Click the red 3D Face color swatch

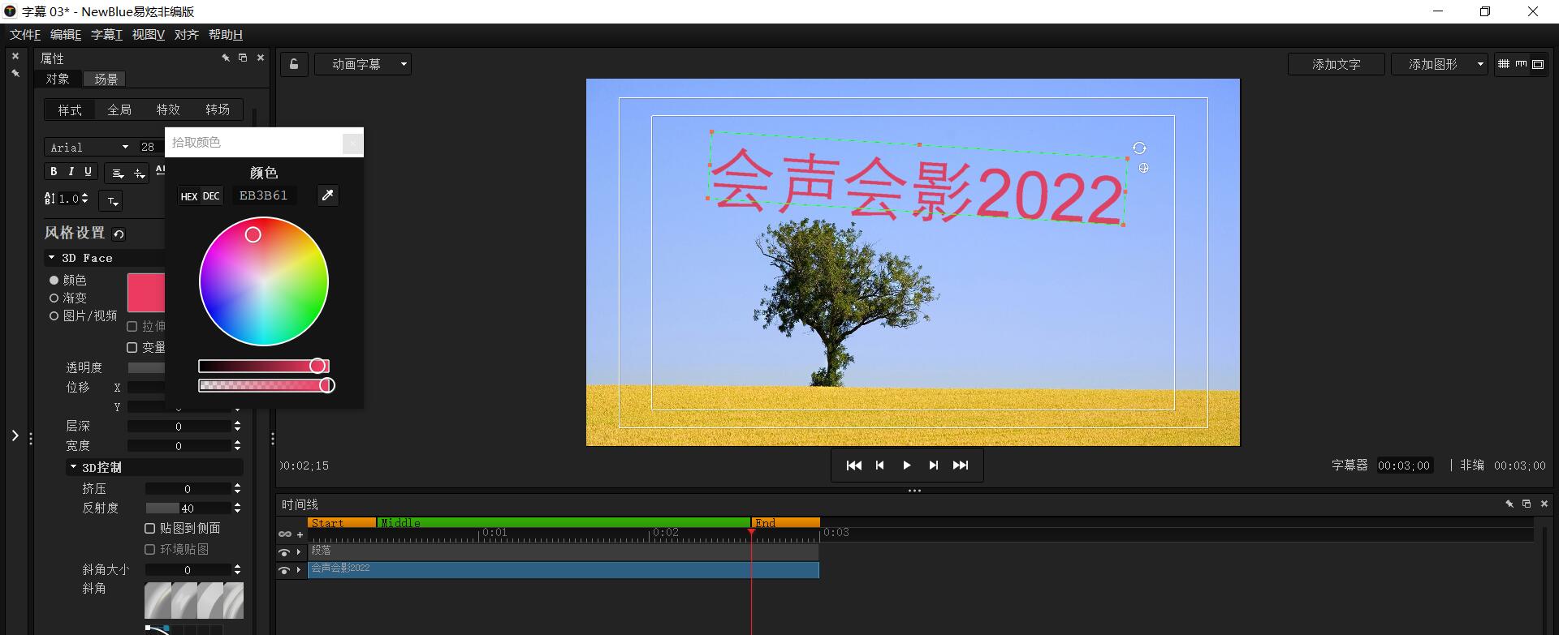point(146,293)
